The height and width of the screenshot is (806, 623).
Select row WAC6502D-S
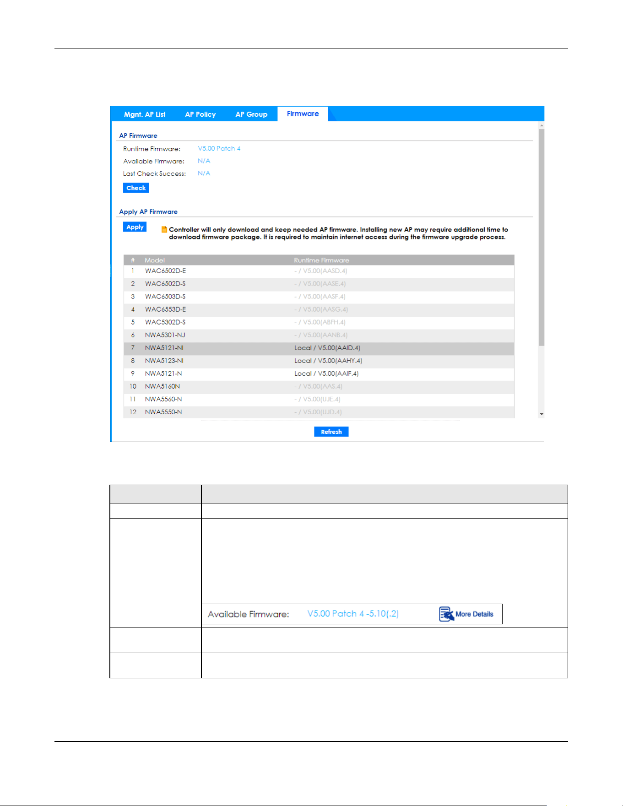click(x=319, y=284)
